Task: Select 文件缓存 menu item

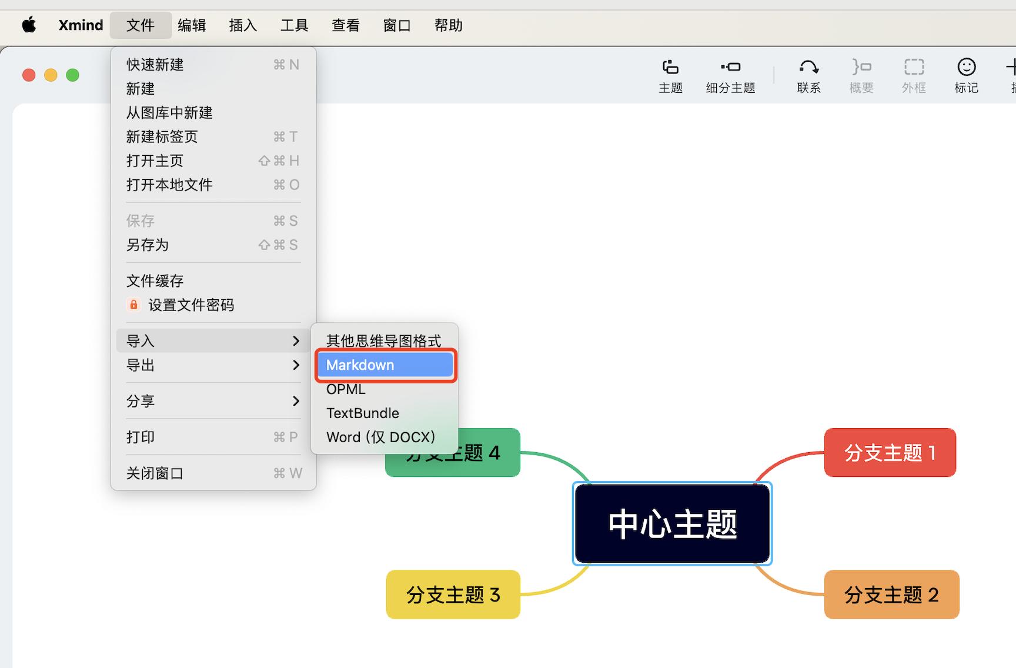Action: [213, 281]
